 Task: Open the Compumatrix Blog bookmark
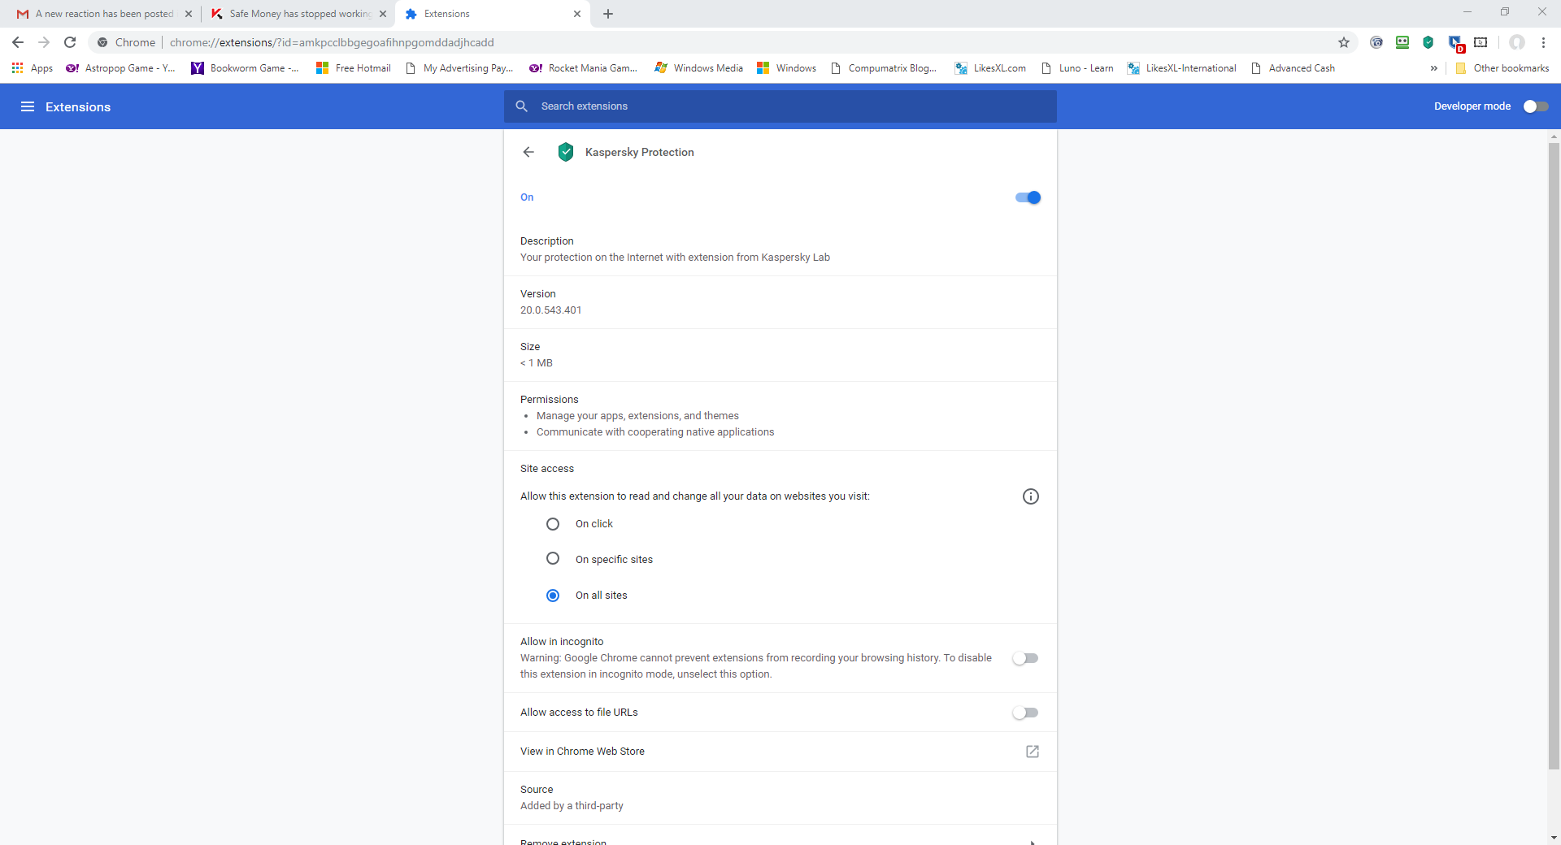pyautogui.click(x=884, y=68)
